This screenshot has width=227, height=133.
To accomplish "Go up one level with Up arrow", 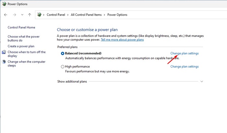I will (30, 15).
